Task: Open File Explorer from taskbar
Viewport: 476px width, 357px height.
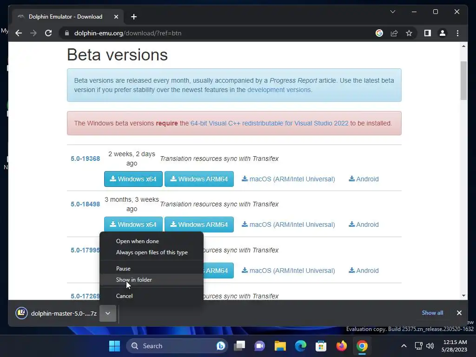Action: pyautogui.click(x=280, y=346)
